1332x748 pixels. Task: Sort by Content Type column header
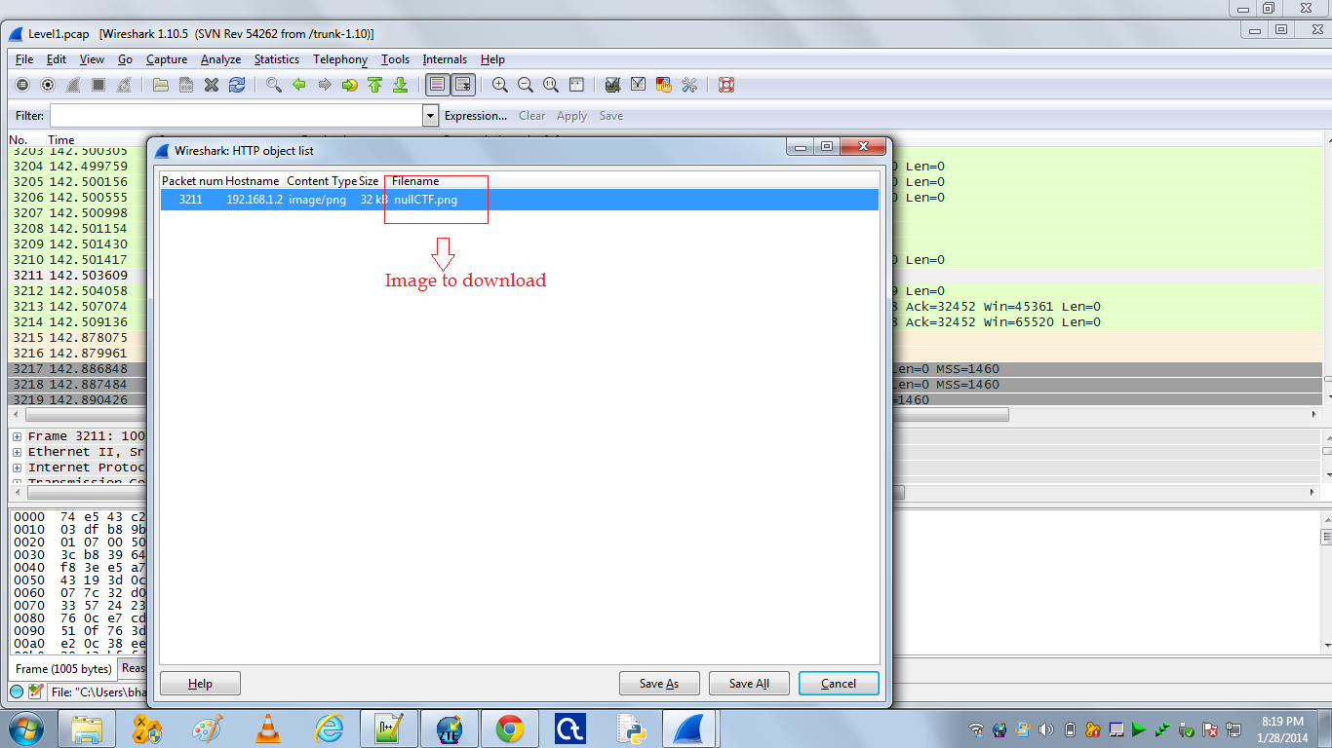pos(322,181)
